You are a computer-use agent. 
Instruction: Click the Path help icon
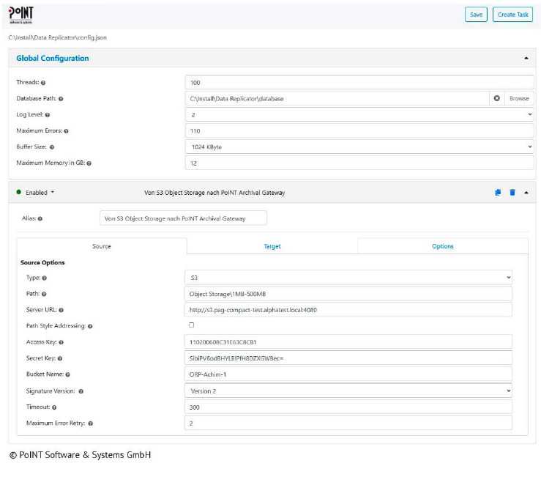44,295
